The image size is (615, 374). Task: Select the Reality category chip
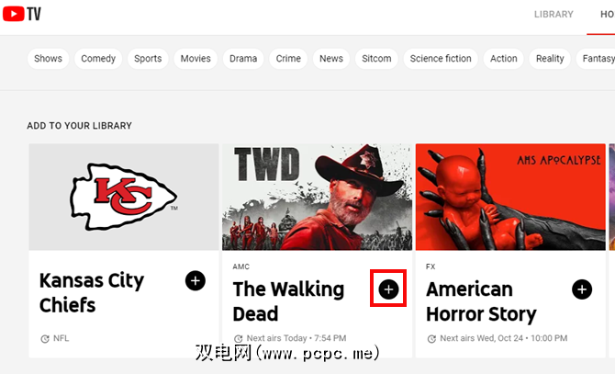point(550,59)
